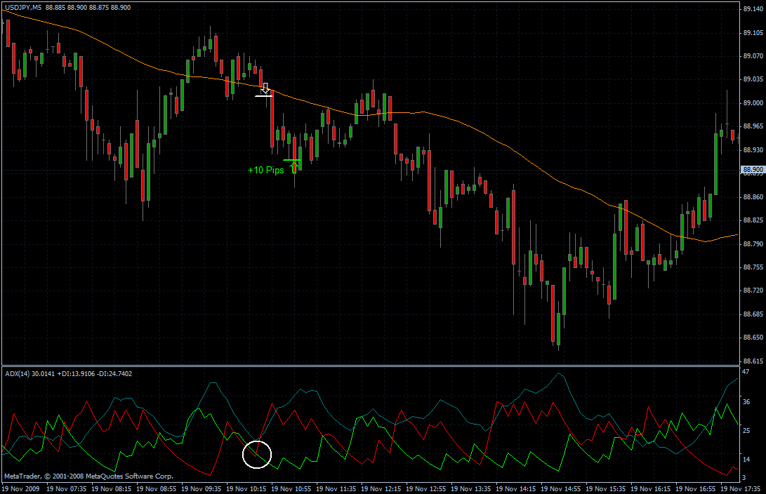Image resolution: width=766 pixels, height=494 pixels.
Task: Click the 89.070 price axis label
Action: (x=753, y=56)
